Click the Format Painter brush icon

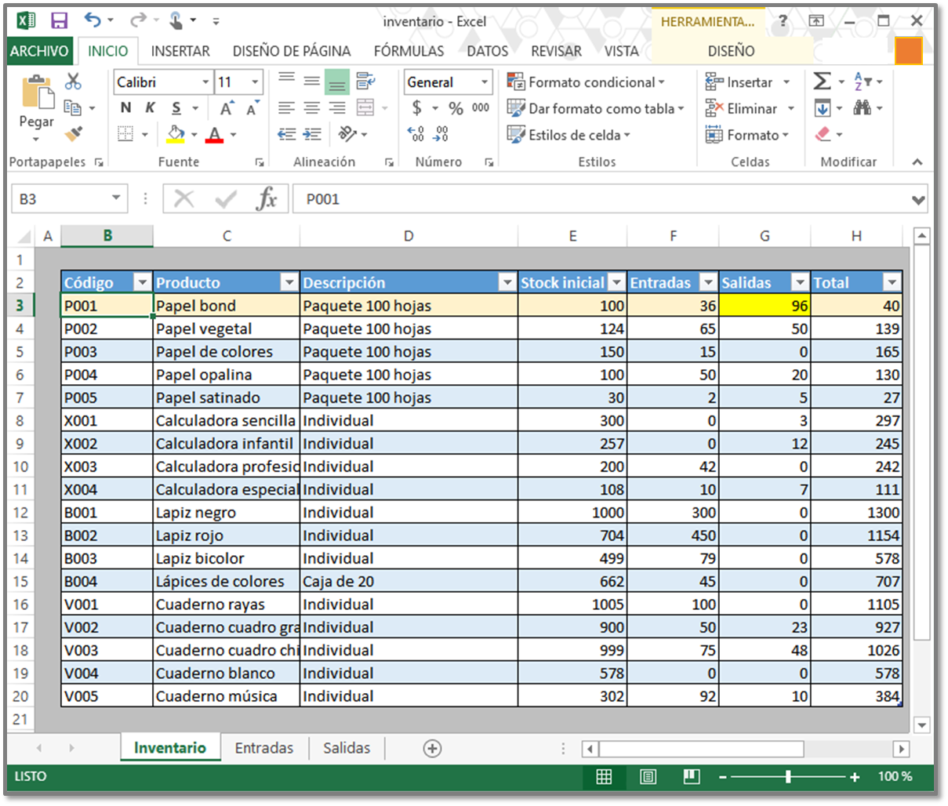pos(74,134)
